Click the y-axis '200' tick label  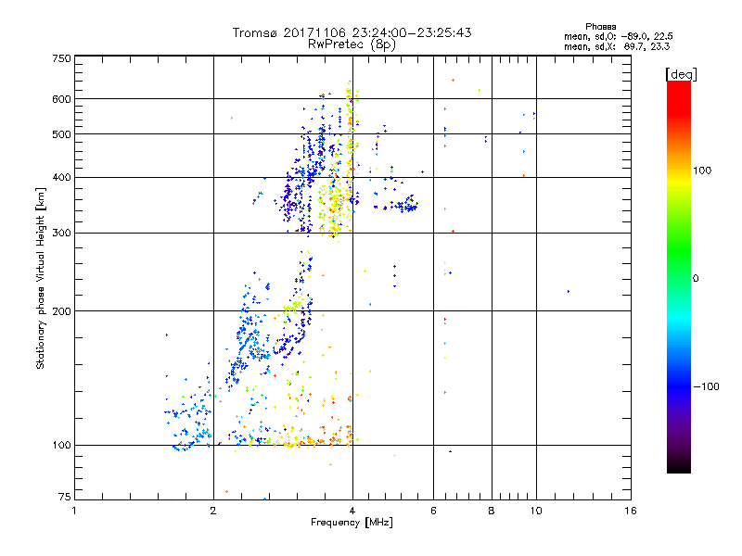coord(61,311)
